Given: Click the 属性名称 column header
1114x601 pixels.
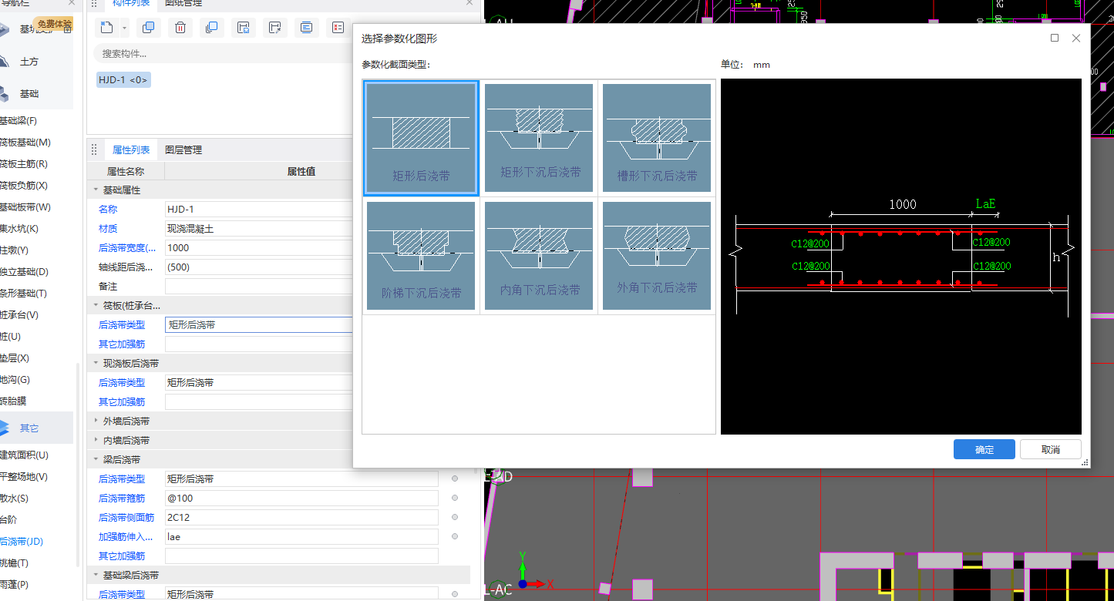Looking at the screenshot, I should tap(126, 171).
